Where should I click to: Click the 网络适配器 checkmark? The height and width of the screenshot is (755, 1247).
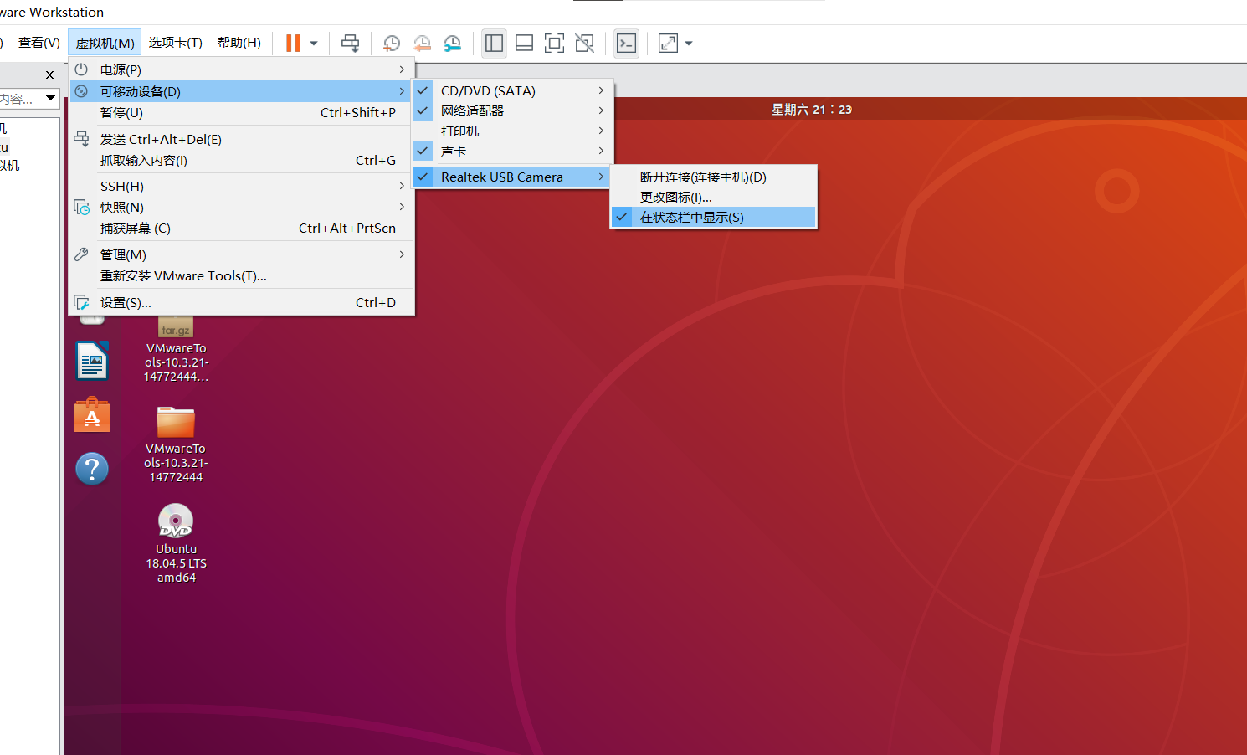[x=423, y=110]
